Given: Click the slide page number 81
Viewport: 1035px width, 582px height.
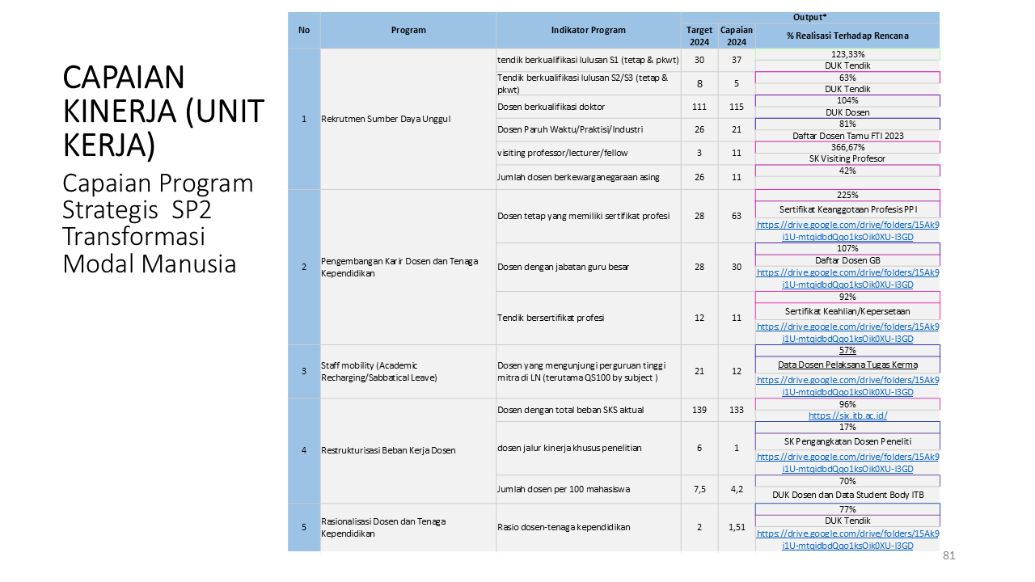Looking at the screenshot, I should pyautogui.click(x=949, y=556).
